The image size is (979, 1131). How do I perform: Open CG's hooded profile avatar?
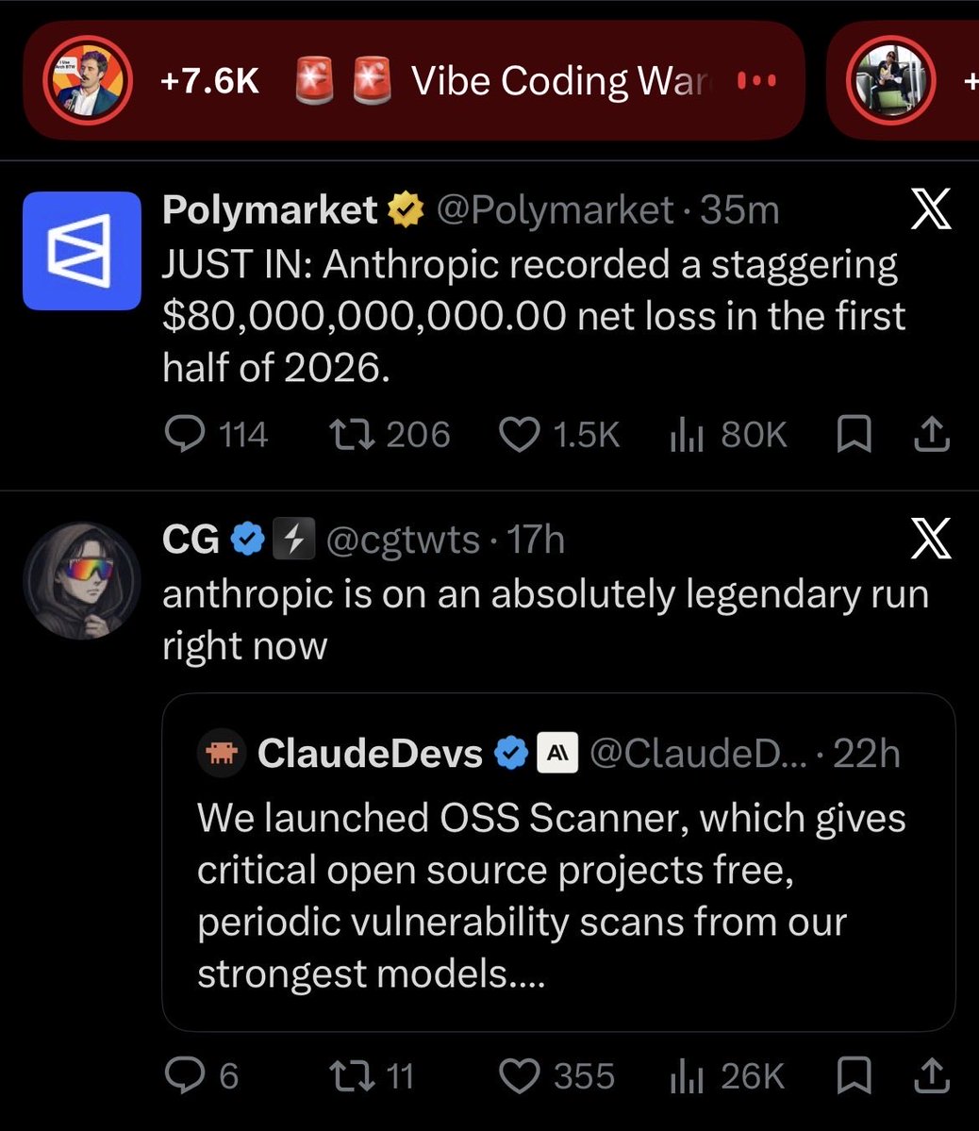pyautogui.click(x=82, y=581)
